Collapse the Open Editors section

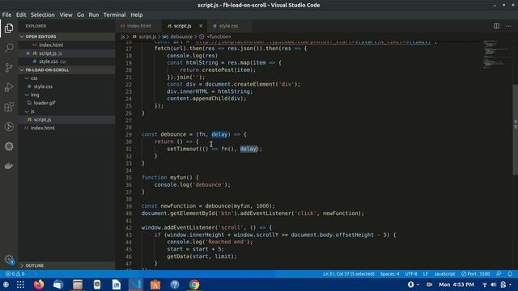point(67,36)
